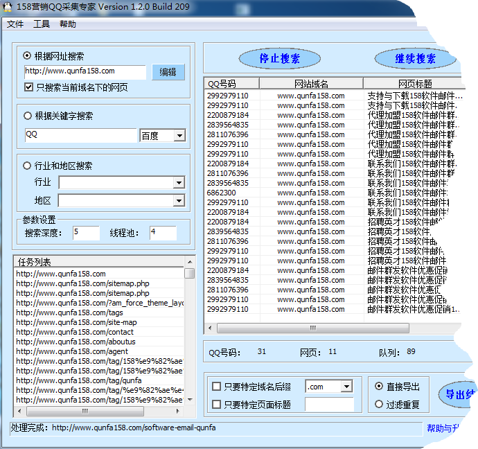Click the task list horizontal scrollbar thumb
Viewport: 478px width, 449px height.
point(85,411)
